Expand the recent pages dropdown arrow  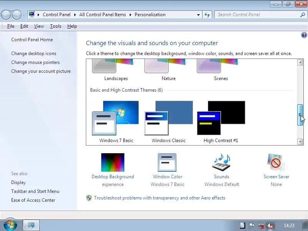[24, 15]
